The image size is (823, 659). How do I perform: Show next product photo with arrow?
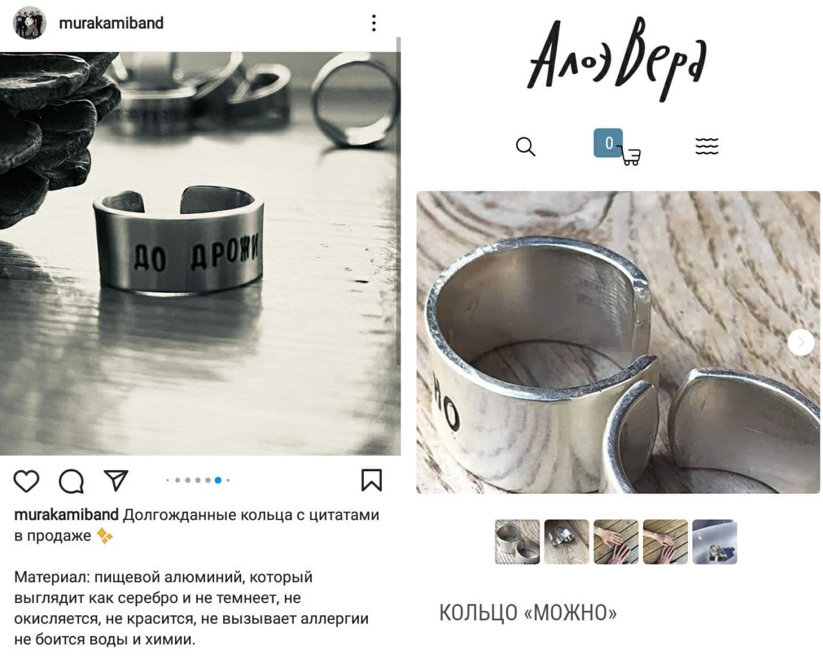tap(800, 343)
